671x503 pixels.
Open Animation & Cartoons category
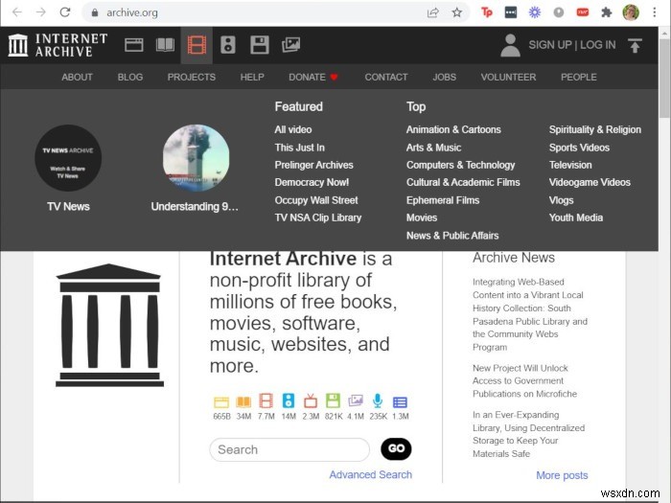[x=453, y=129]
